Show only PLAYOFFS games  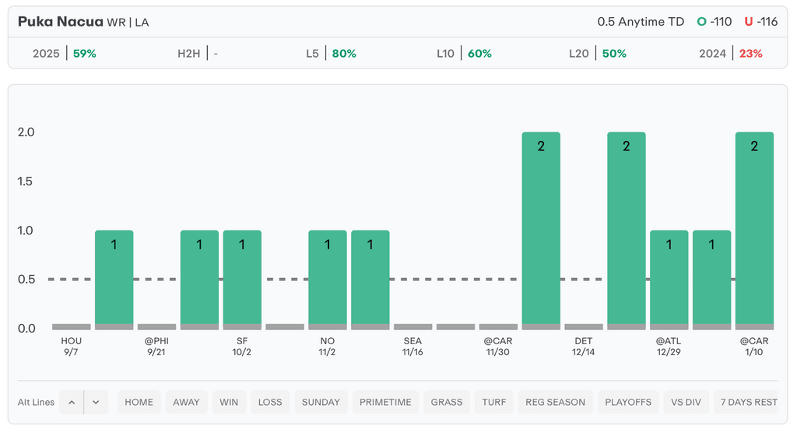[628, 402]
